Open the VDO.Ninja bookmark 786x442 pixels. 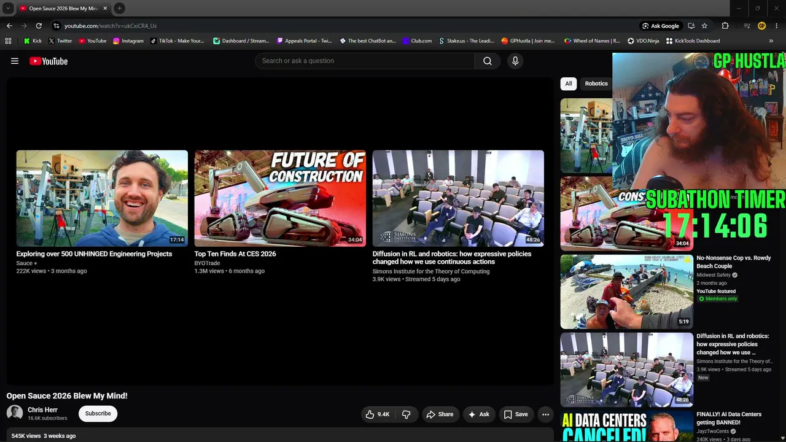point(643,41)
